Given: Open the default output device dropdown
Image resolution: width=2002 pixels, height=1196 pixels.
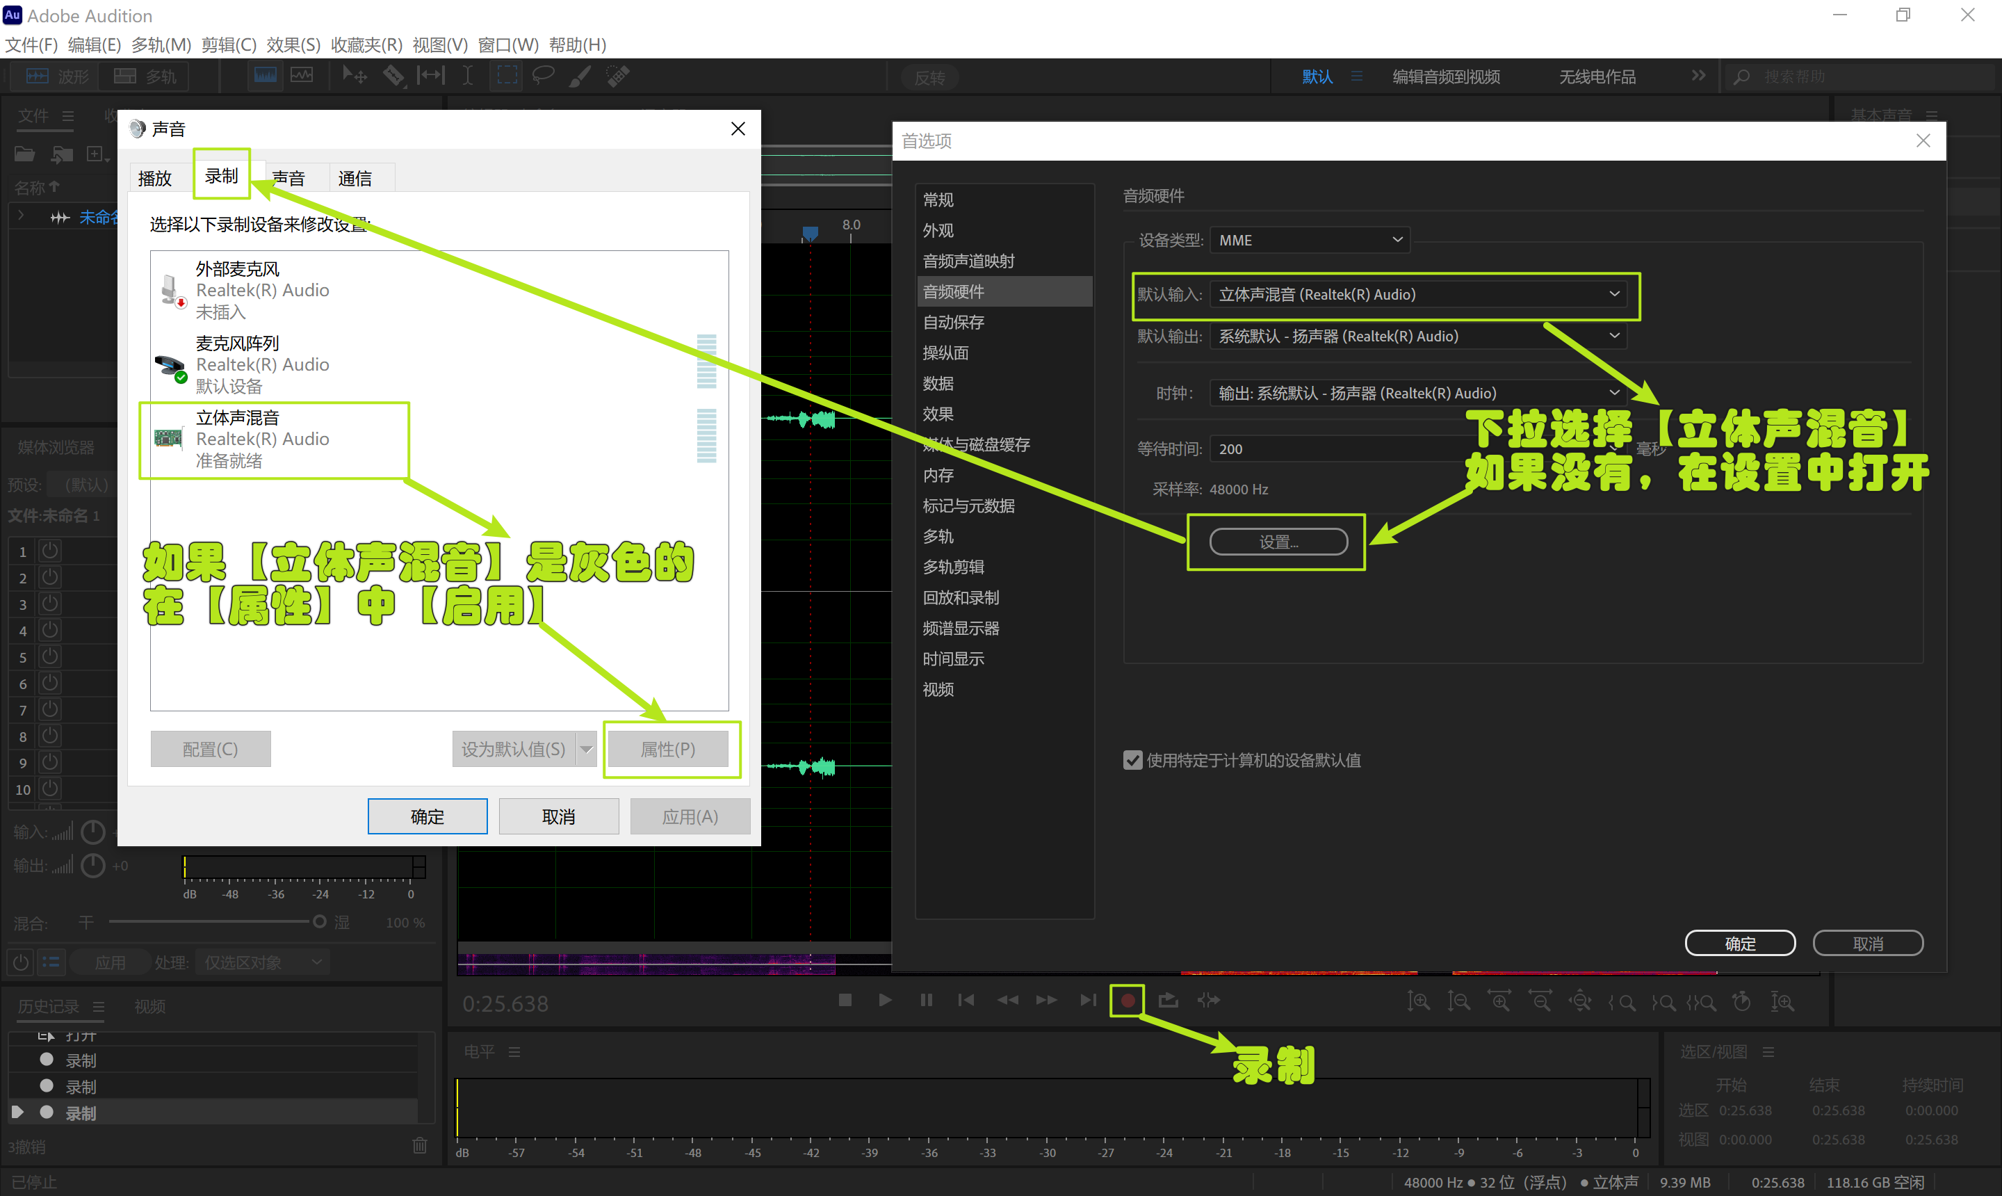Looking at the screenshot, I should pos(1418,336).
